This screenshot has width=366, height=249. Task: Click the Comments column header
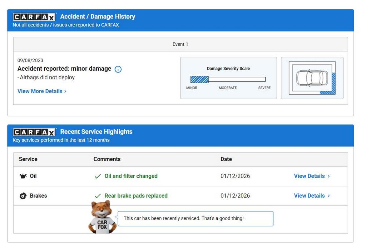point(107,159)
